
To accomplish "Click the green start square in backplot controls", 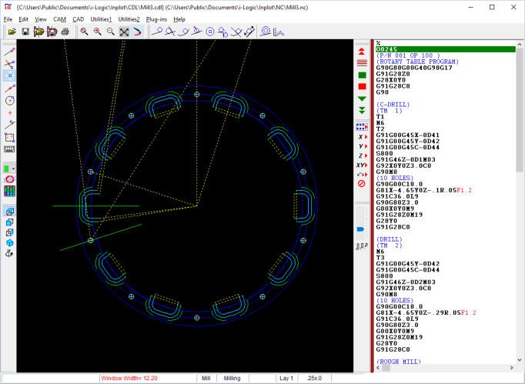I will [x=362, y=75].
